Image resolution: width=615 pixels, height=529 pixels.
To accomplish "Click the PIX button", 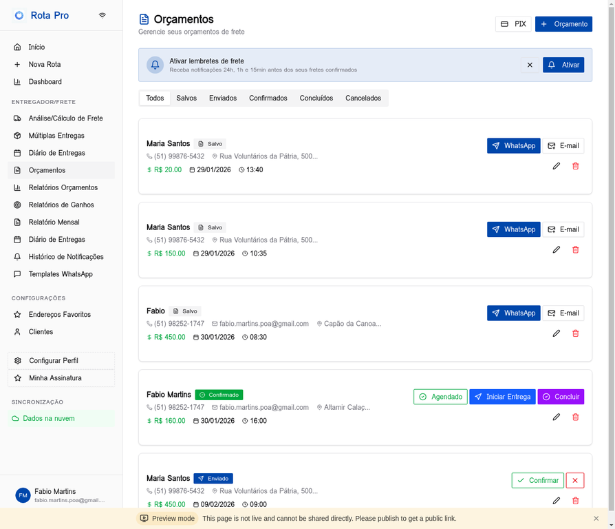I will 513,24.
